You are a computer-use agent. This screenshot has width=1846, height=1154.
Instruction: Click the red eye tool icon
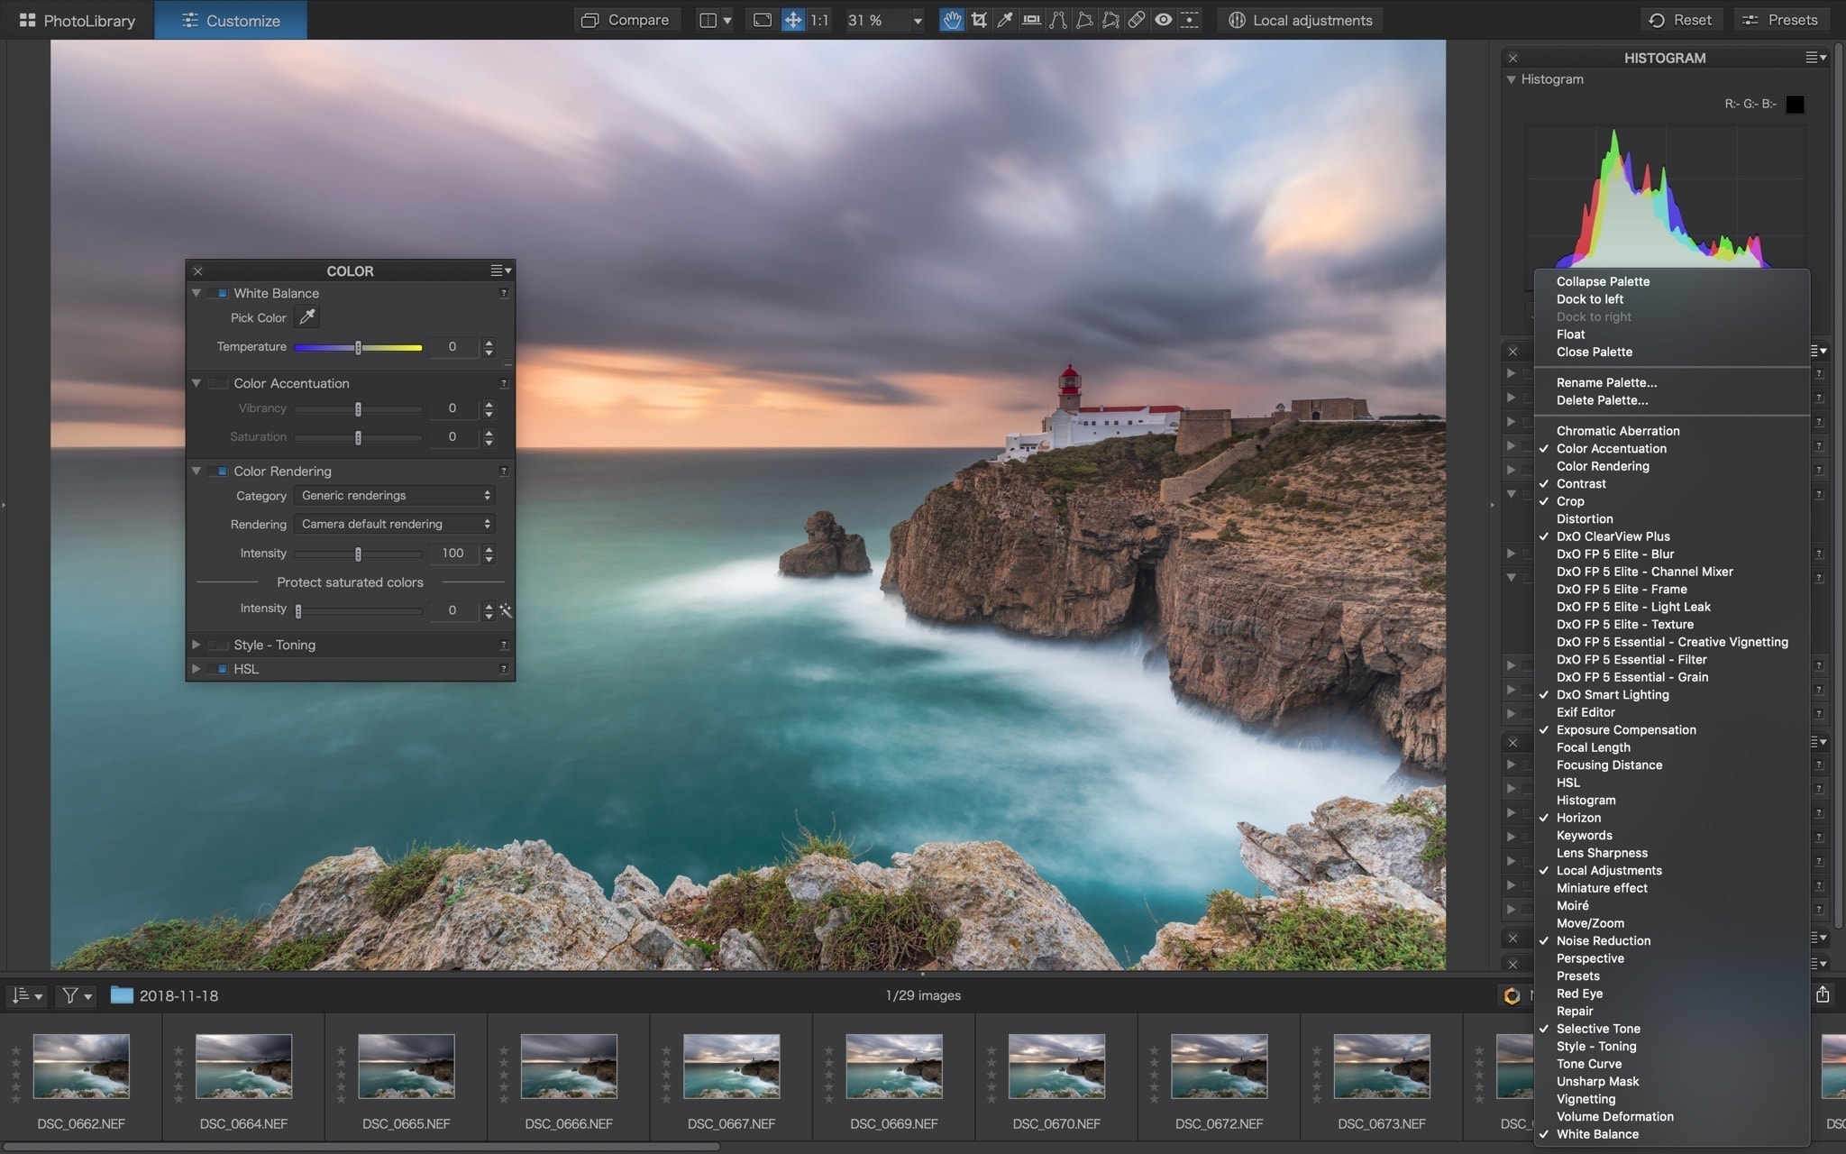[x=1164, y=20]
